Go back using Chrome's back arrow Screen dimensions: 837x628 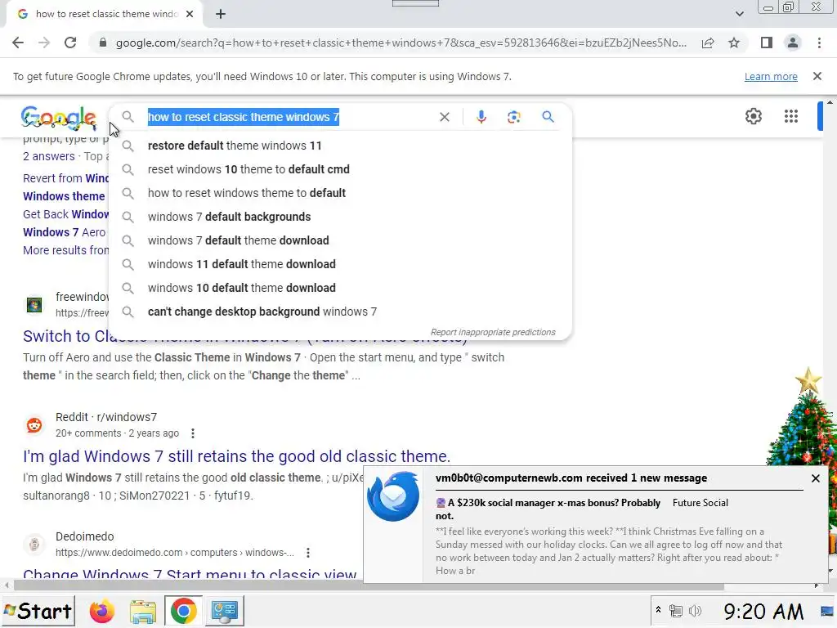pos(18,43)
